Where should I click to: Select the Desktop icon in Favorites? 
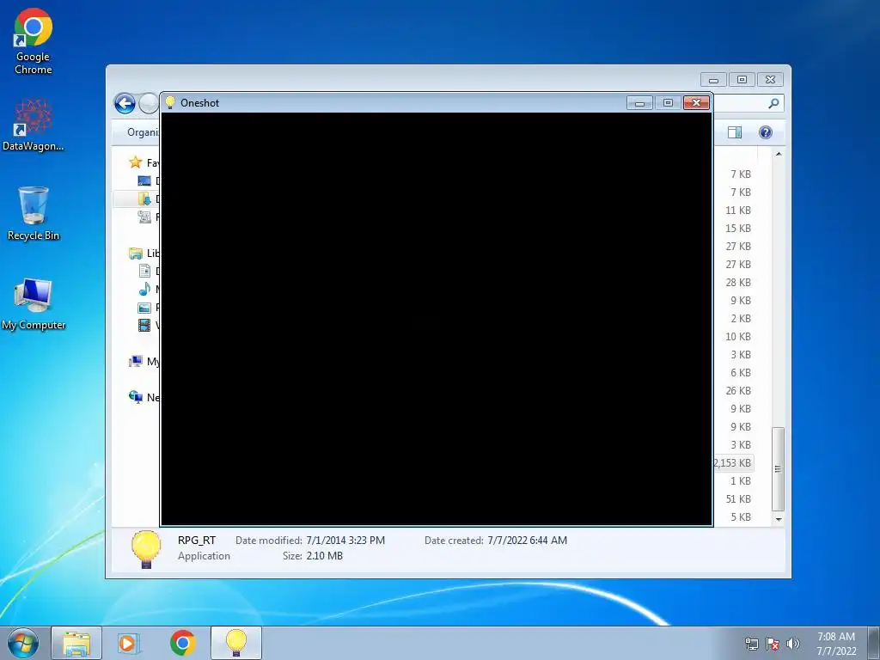point(144,180)
